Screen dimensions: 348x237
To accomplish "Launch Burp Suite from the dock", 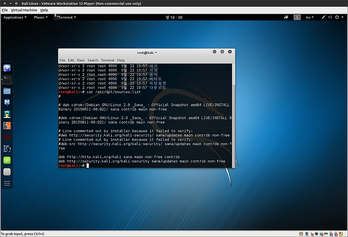I will click(7, 125).
